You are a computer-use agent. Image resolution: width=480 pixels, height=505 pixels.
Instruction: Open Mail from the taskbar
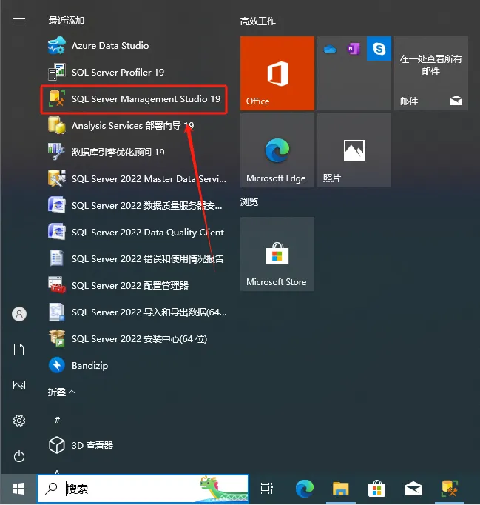coord(413,489)
